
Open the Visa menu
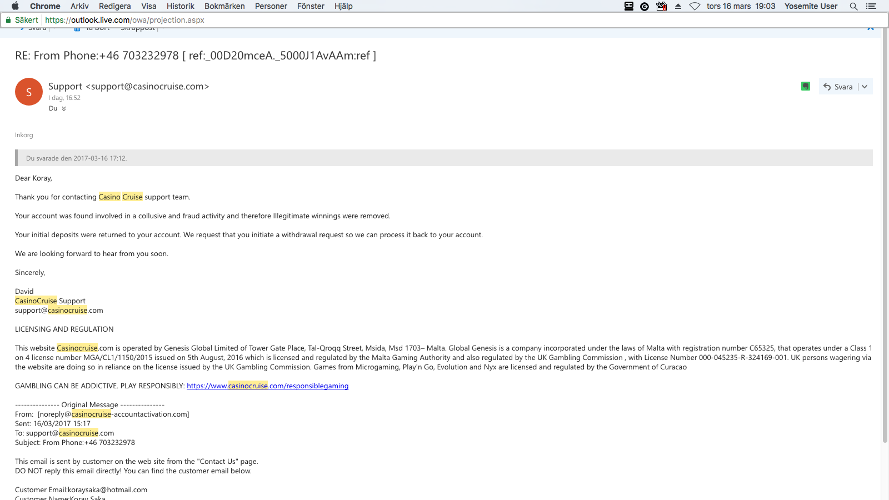click(149, 6)
